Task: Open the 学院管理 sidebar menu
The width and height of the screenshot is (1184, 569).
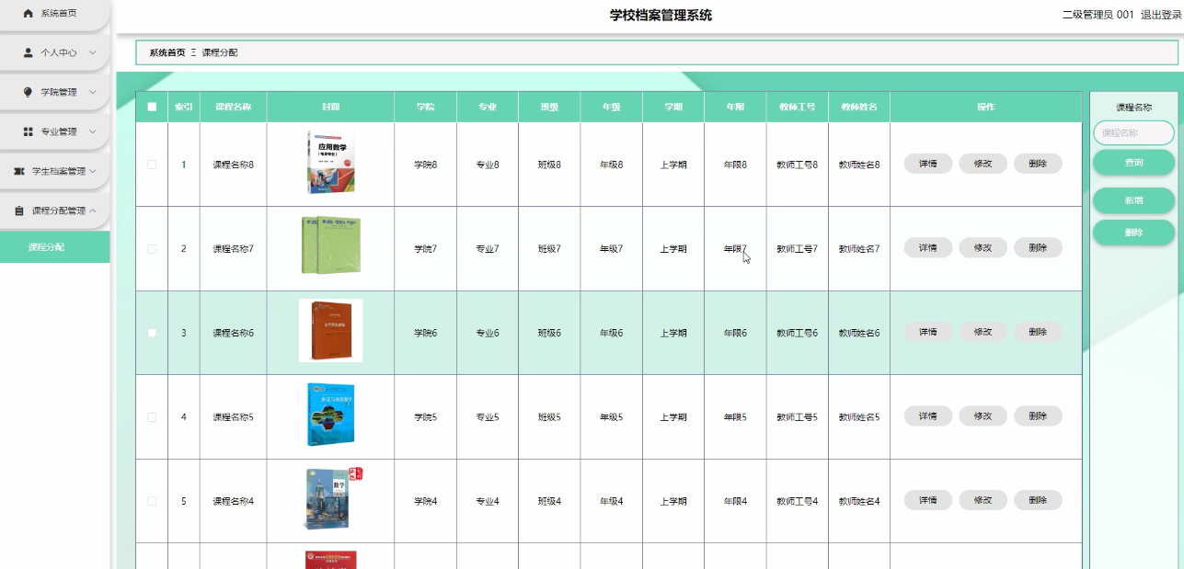Action: 54,93
